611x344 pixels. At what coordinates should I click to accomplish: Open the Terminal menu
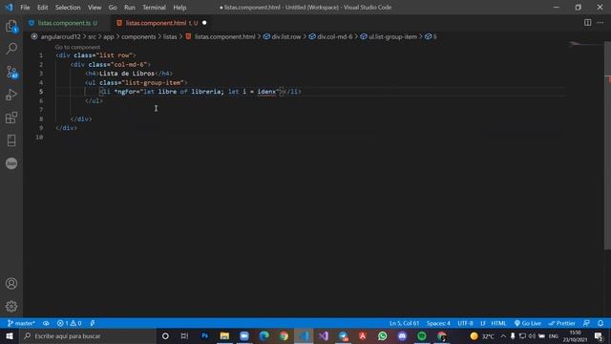[154, 8]
